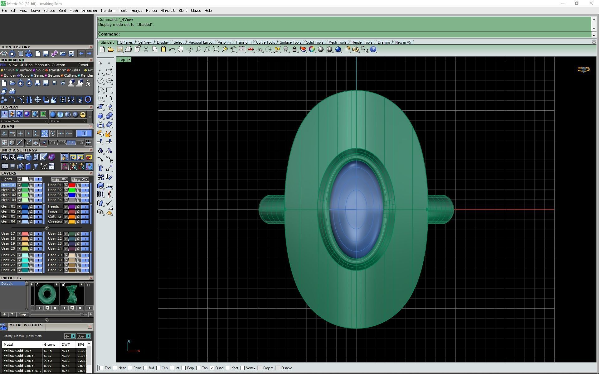
Task: Enable the Vertex object snap checkbox
Action: coord(243,368)
